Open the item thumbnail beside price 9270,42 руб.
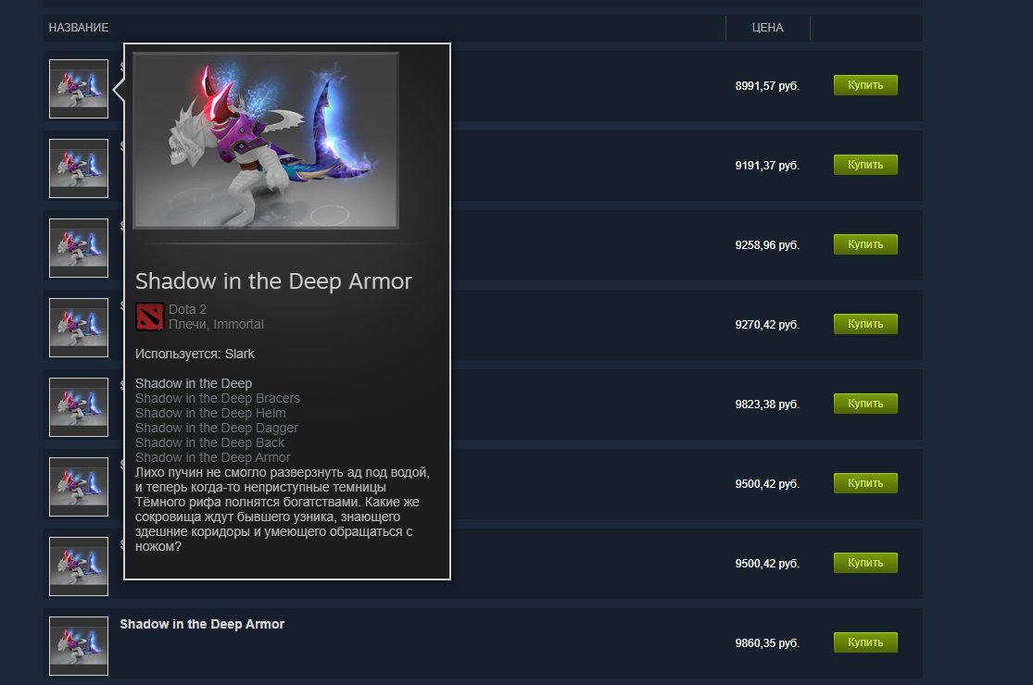Viewport: 1033px width, 685px height. 79,328
